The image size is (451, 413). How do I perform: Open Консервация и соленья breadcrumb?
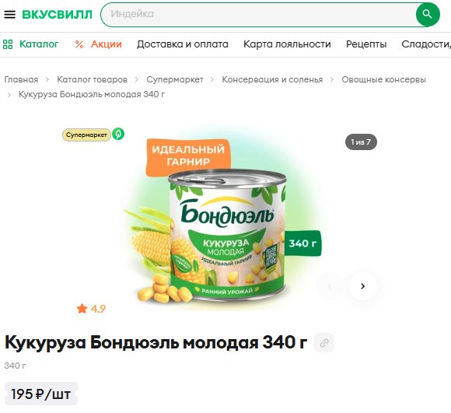272,79
